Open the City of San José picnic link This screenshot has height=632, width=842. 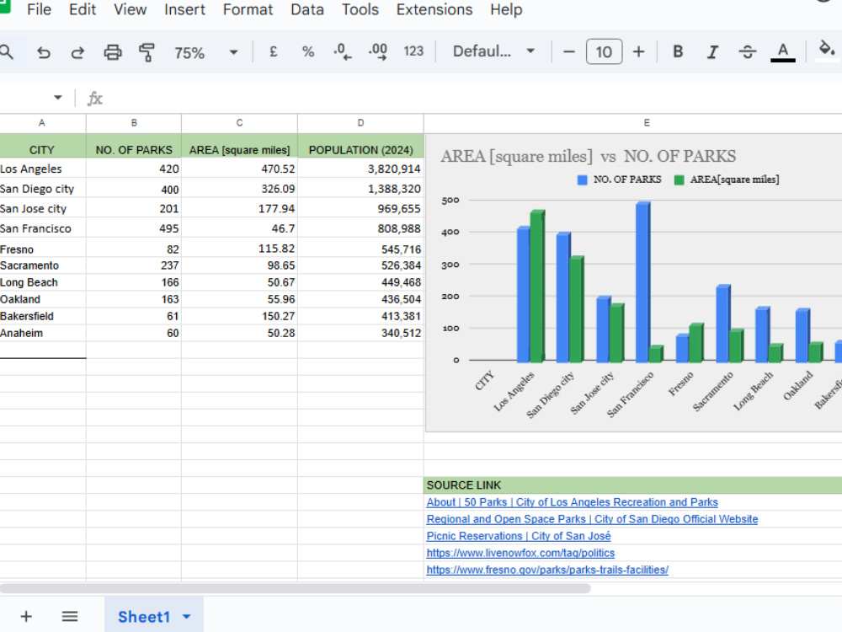(x=518, y=536)
